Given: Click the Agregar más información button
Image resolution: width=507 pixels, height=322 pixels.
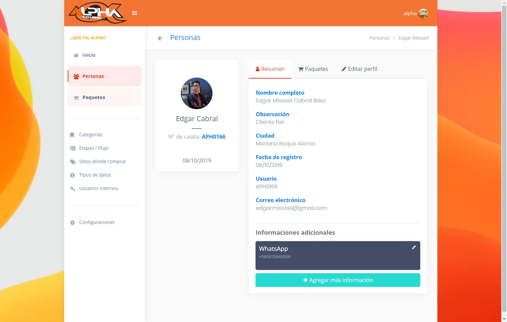Looking at the screenshot, I should pyautogui.click(x=338, y=280).
